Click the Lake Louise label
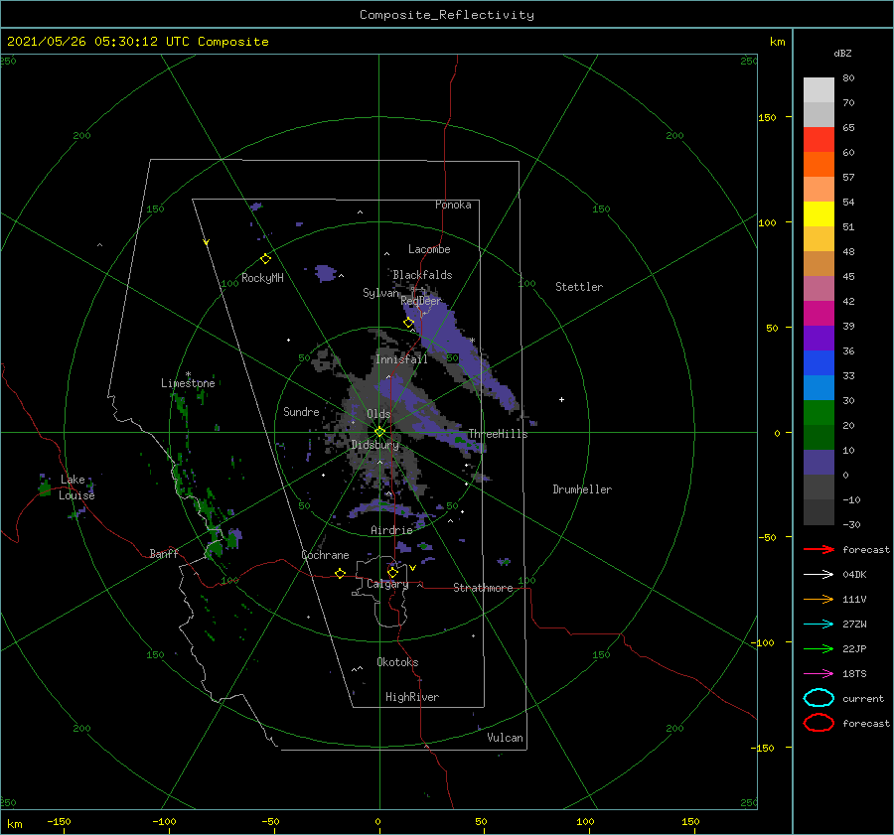The image size is (894, 835). pyautogui.click(x=76, y=487)
